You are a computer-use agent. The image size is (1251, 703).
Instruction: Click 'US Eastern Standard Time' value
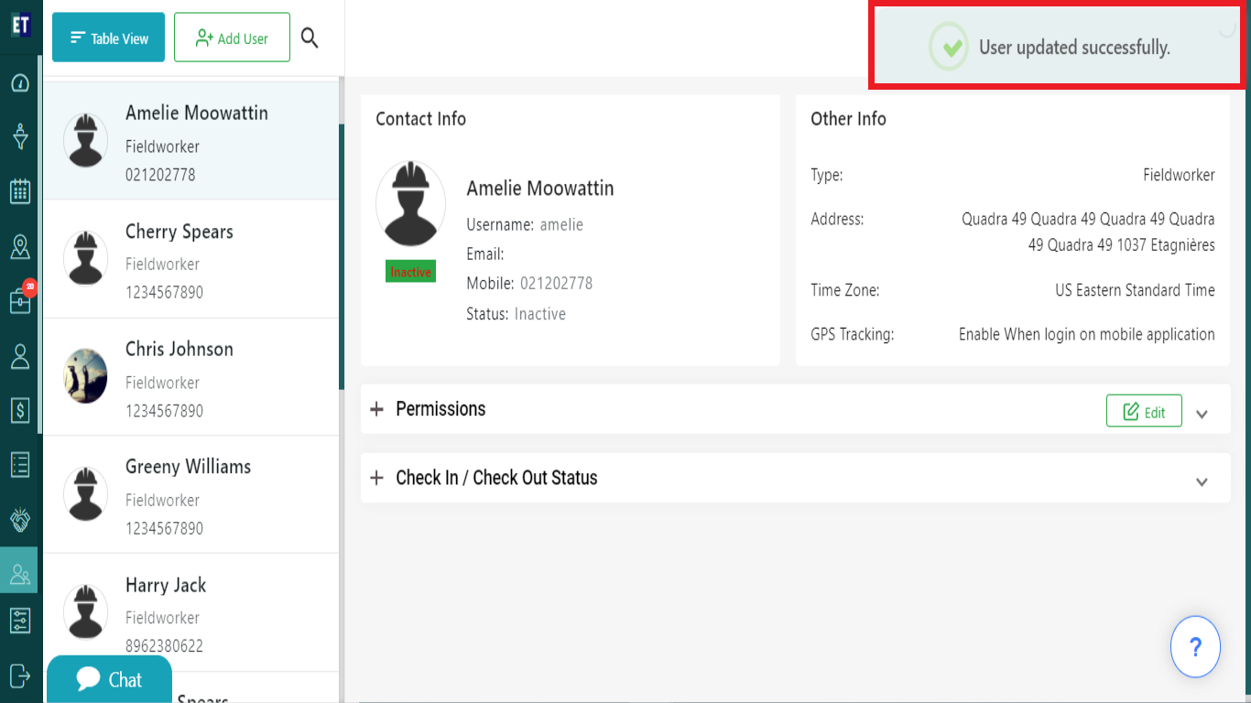click(1135, 290)
